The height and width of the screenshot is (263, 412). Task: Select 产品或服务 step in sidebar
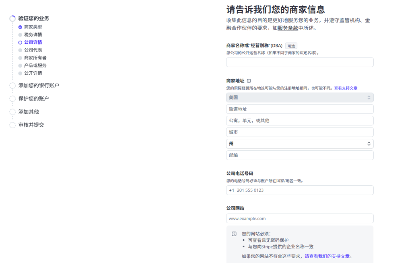pyautogui.click(x=35, y=65)
